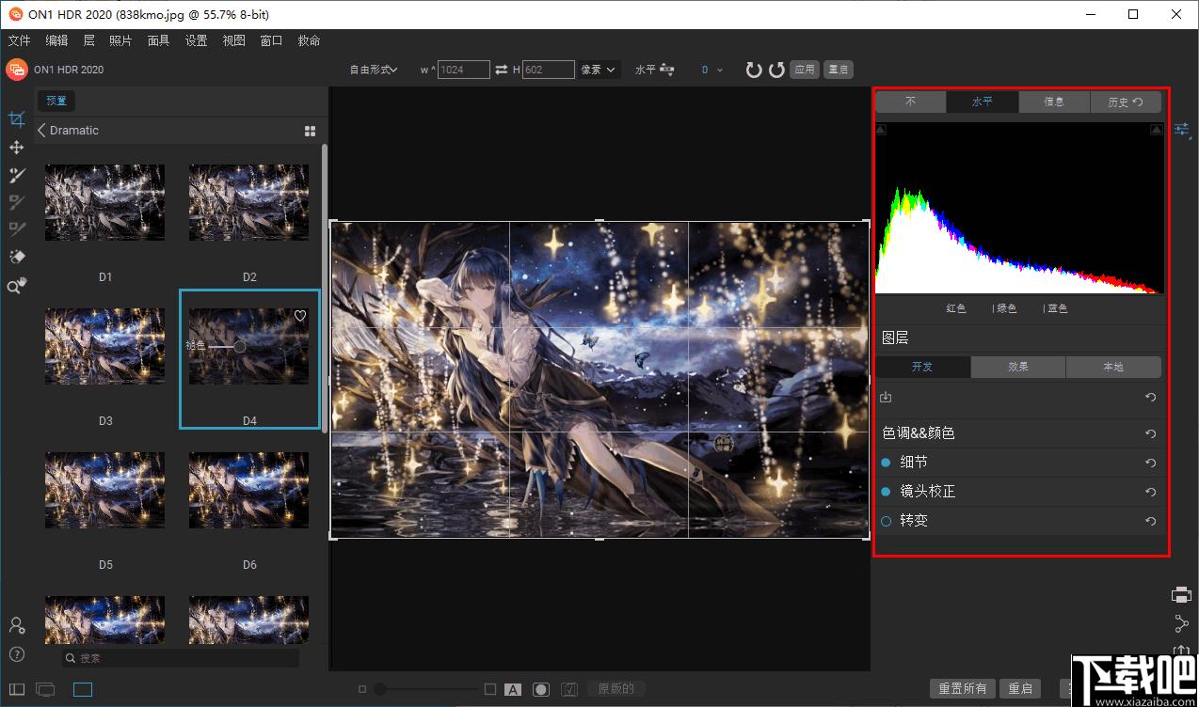Click the print icon
Screen dimensions: 1199x707
(x=1182, y=594)
